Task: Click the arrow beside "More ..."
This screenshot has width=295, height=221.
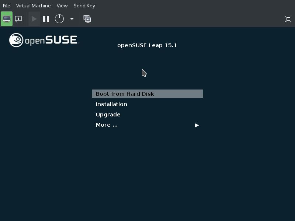Action: tap(197, 125)
